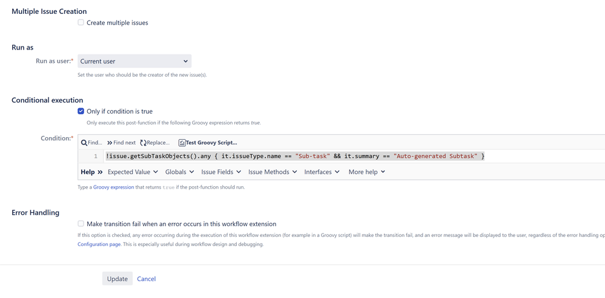Expand the Help section arrows
Viewport: 605px width, 298px height.
coord(91,172)
